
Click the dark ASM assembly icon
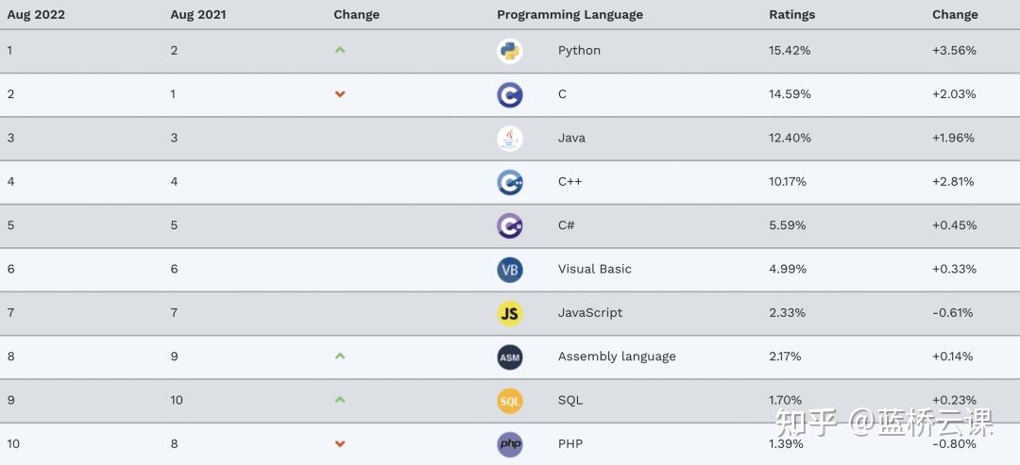click(x=510, y=357)
